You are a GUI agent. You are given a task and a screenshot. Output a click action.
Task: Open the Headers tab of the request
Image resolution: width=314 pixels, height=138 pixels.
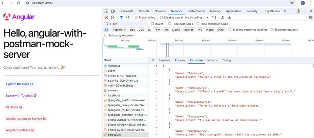165,60
